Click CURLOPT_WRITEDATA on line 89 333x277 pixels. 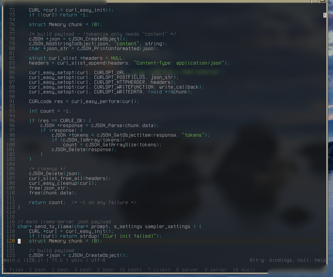pos(118,92)
